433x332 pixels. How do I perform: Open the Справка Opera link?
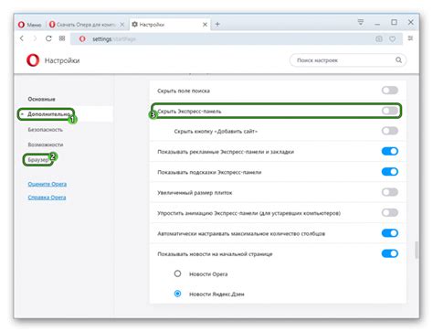[x=47, y=198]
